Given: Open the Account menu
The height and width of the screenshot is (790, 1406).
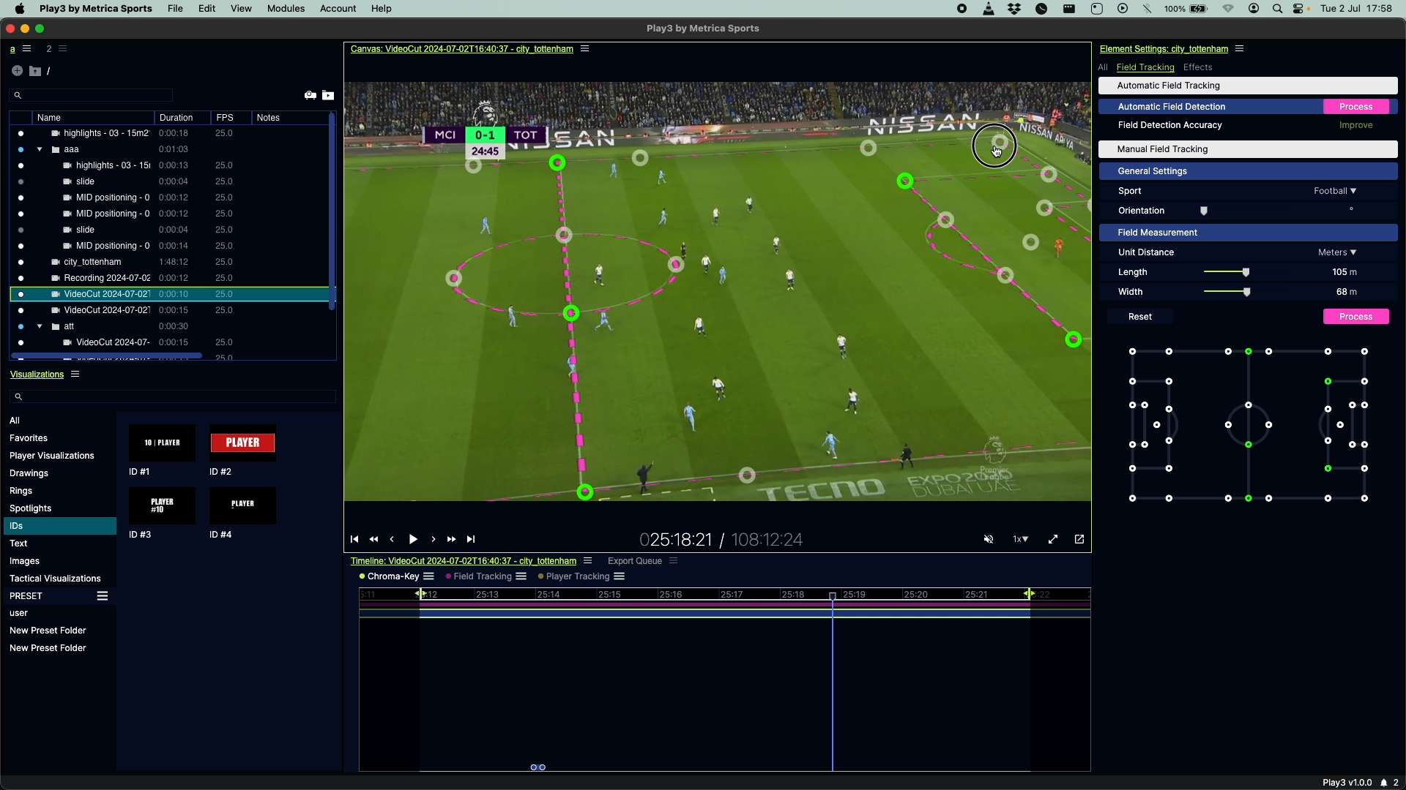Looking at the screenshot, I should tap(338, 9).
